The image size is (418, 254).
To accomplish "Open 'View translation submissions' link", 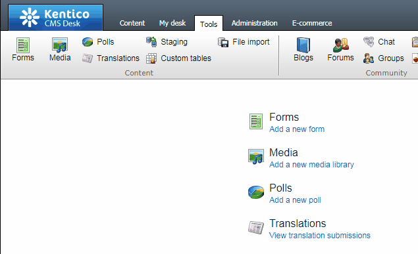I will pyautogui.click(x=320, y=236).
